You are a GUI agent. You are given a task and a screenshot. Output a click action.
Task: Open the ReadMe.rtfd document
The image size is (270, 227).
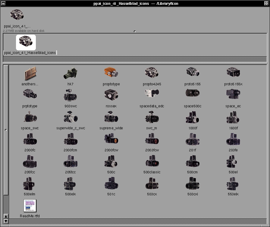point(30,206)
